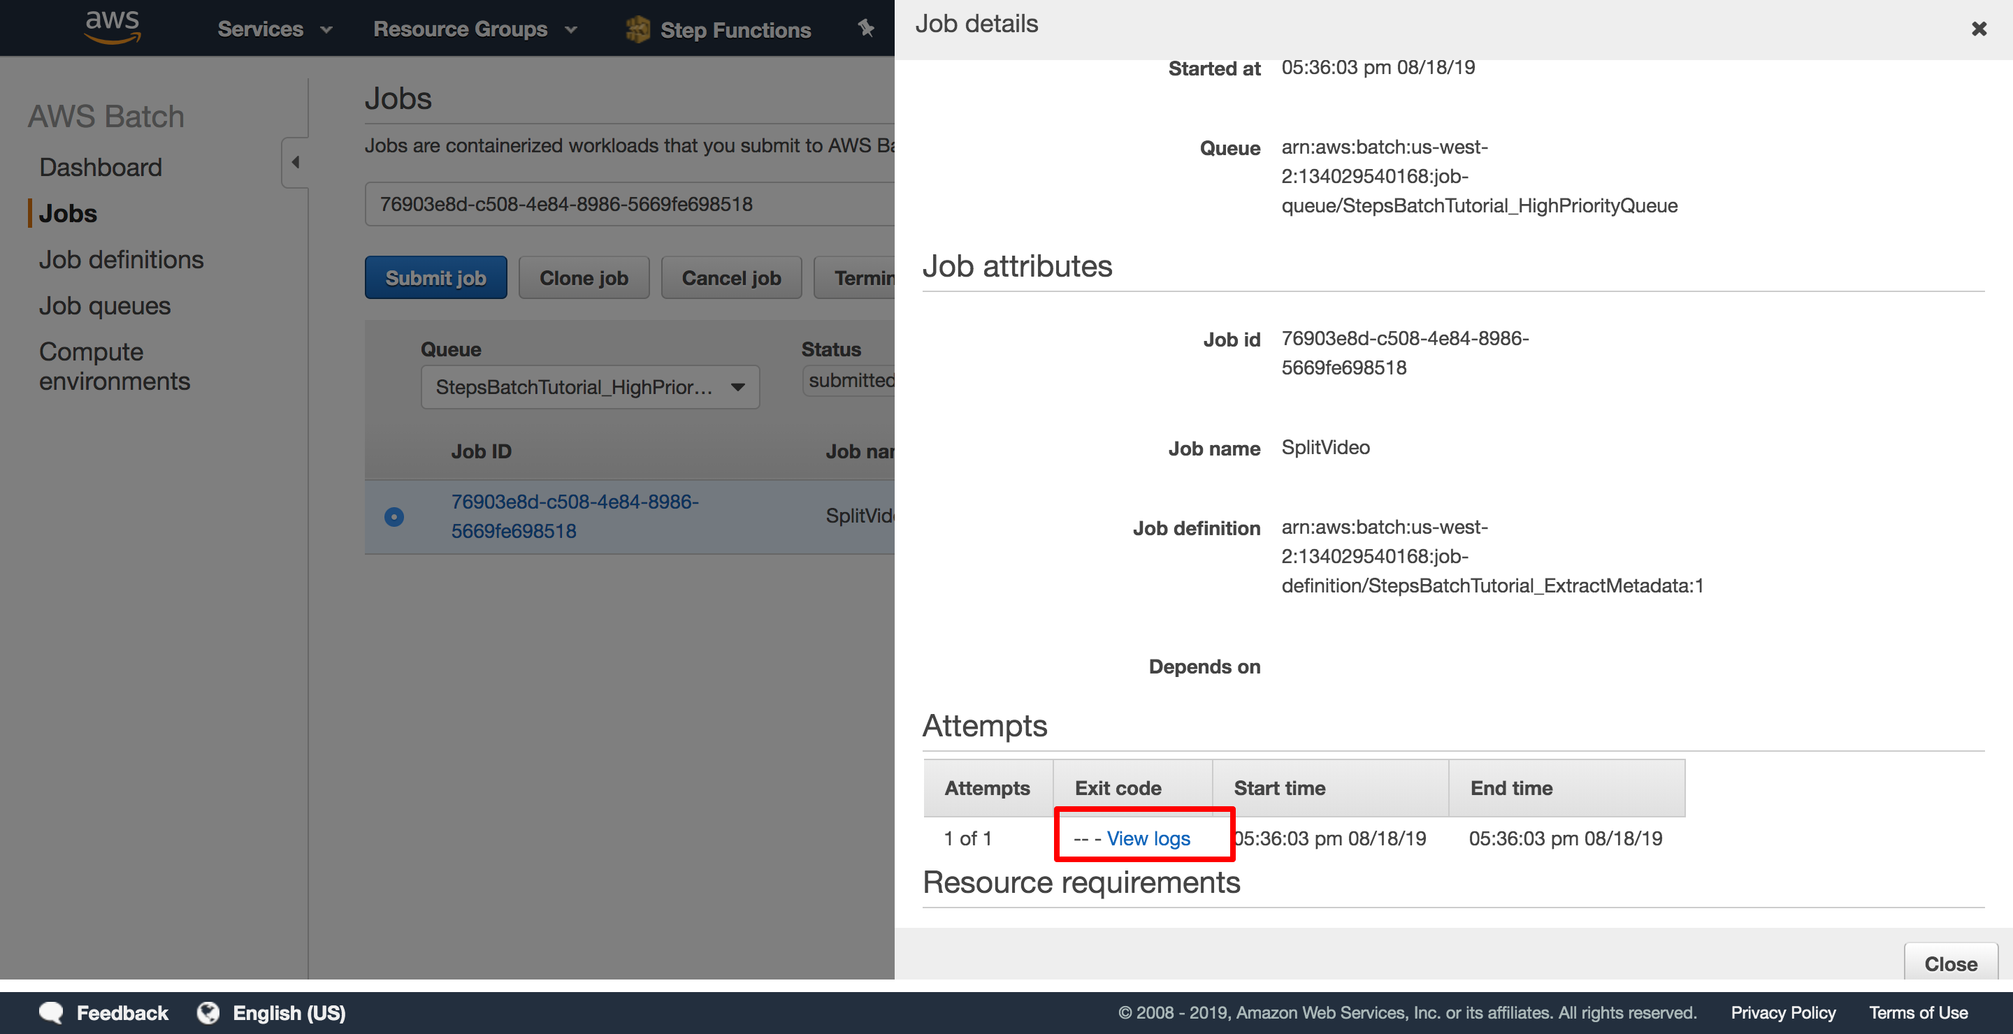The height and width of the screenshot is (1034, 2013).
Task: Click English (US) language selector
Action: 289,1012
